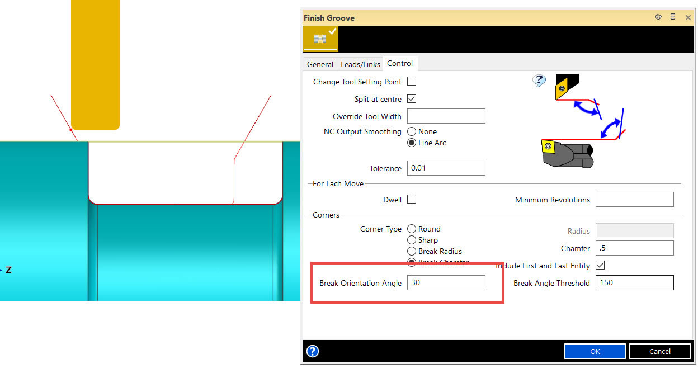Open help via bottom-left question mark icon

(313, 351)
